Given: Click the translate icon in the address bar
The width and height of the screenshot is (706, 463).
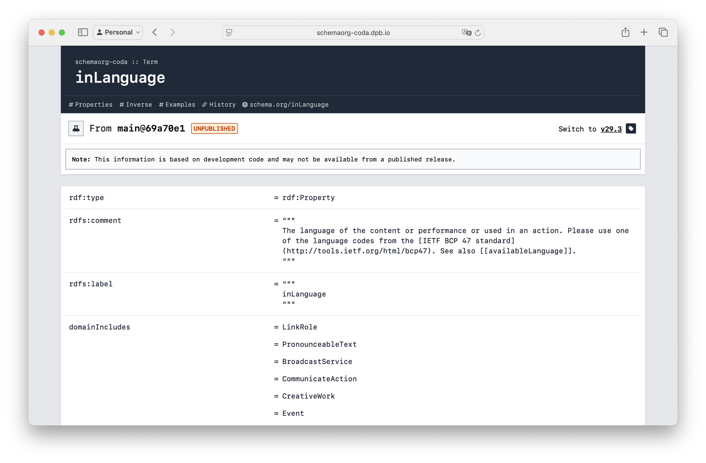Looking at the screenshot, I should 466,32.
